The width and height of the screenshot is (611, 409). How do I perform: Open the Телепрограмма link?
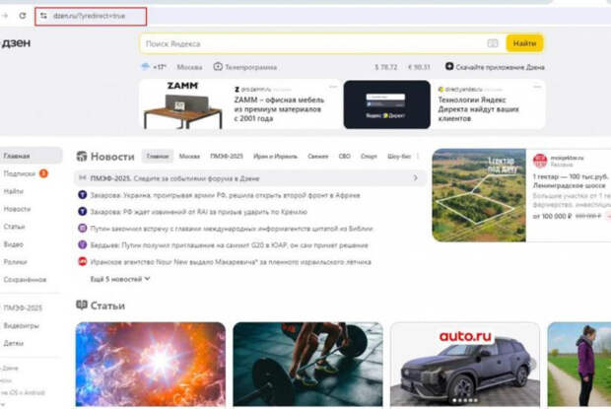pos(245,67)
